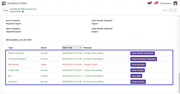Sort by the Date Time column dropdown arrow
The image size is (180, 94).
coord(81,48)
